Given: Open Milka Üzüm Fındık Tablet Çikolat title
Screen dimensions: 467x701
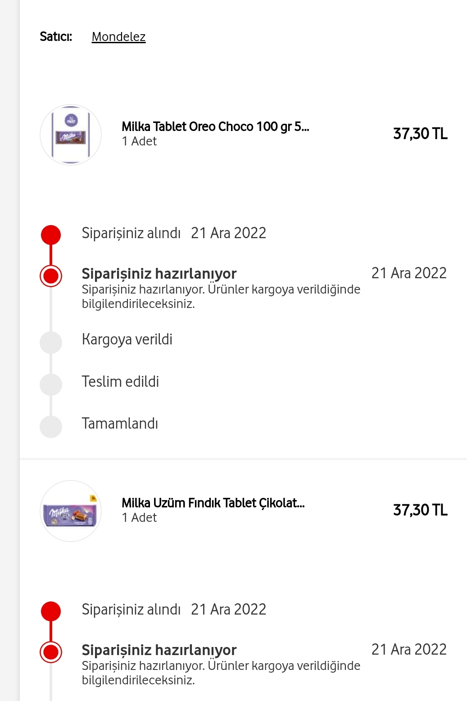Looking at the screenshot, I should tap(213, 503).
